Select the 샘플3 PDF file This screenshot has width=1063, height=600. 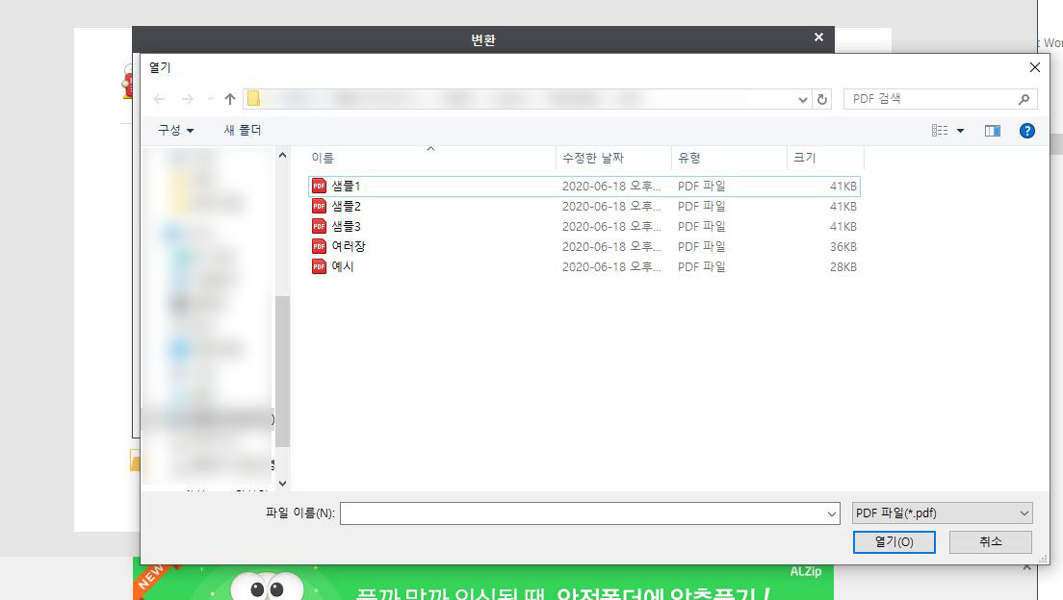coord(583,227)
